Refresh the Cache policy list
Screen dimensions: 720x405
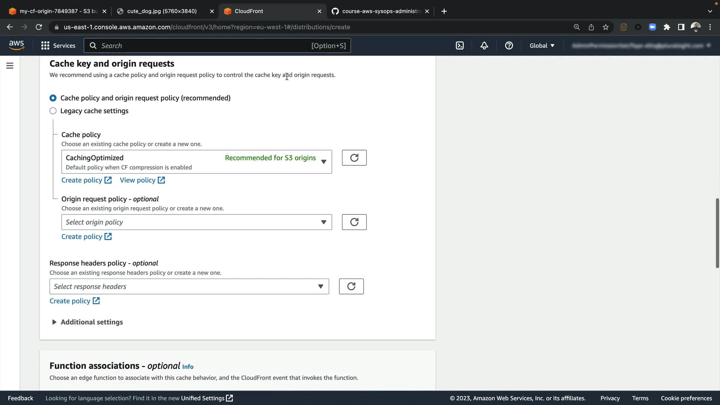pyautogui.click(x=354, y=158)
